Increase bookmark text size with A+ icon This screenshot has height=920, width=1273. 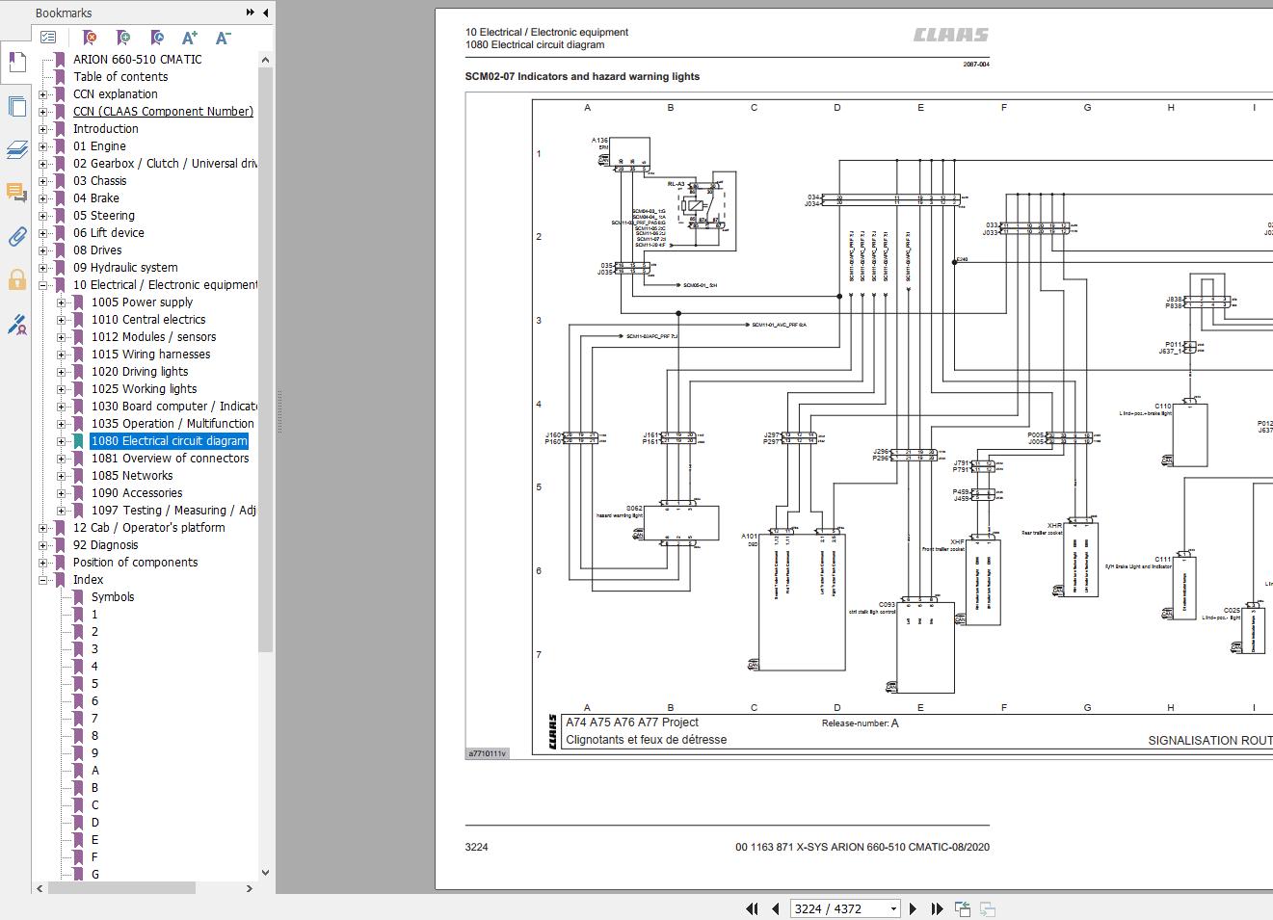(190, 38)
